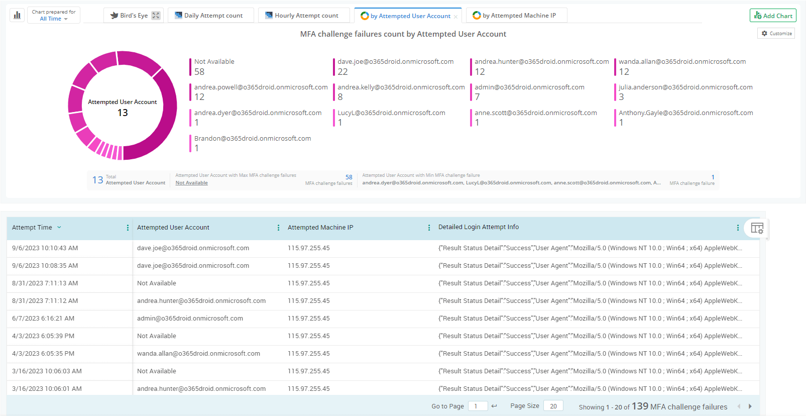
Task: Open Detailed Login Attempt Info column menu
Action: (737, 228)
